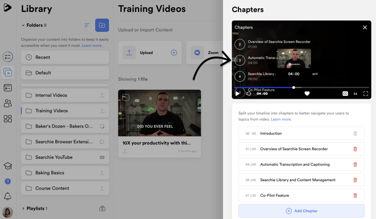Image resolution: width=376 pixels, height=219 pixels.
Task: Click the Upload card
Action: tap(150, 53)
